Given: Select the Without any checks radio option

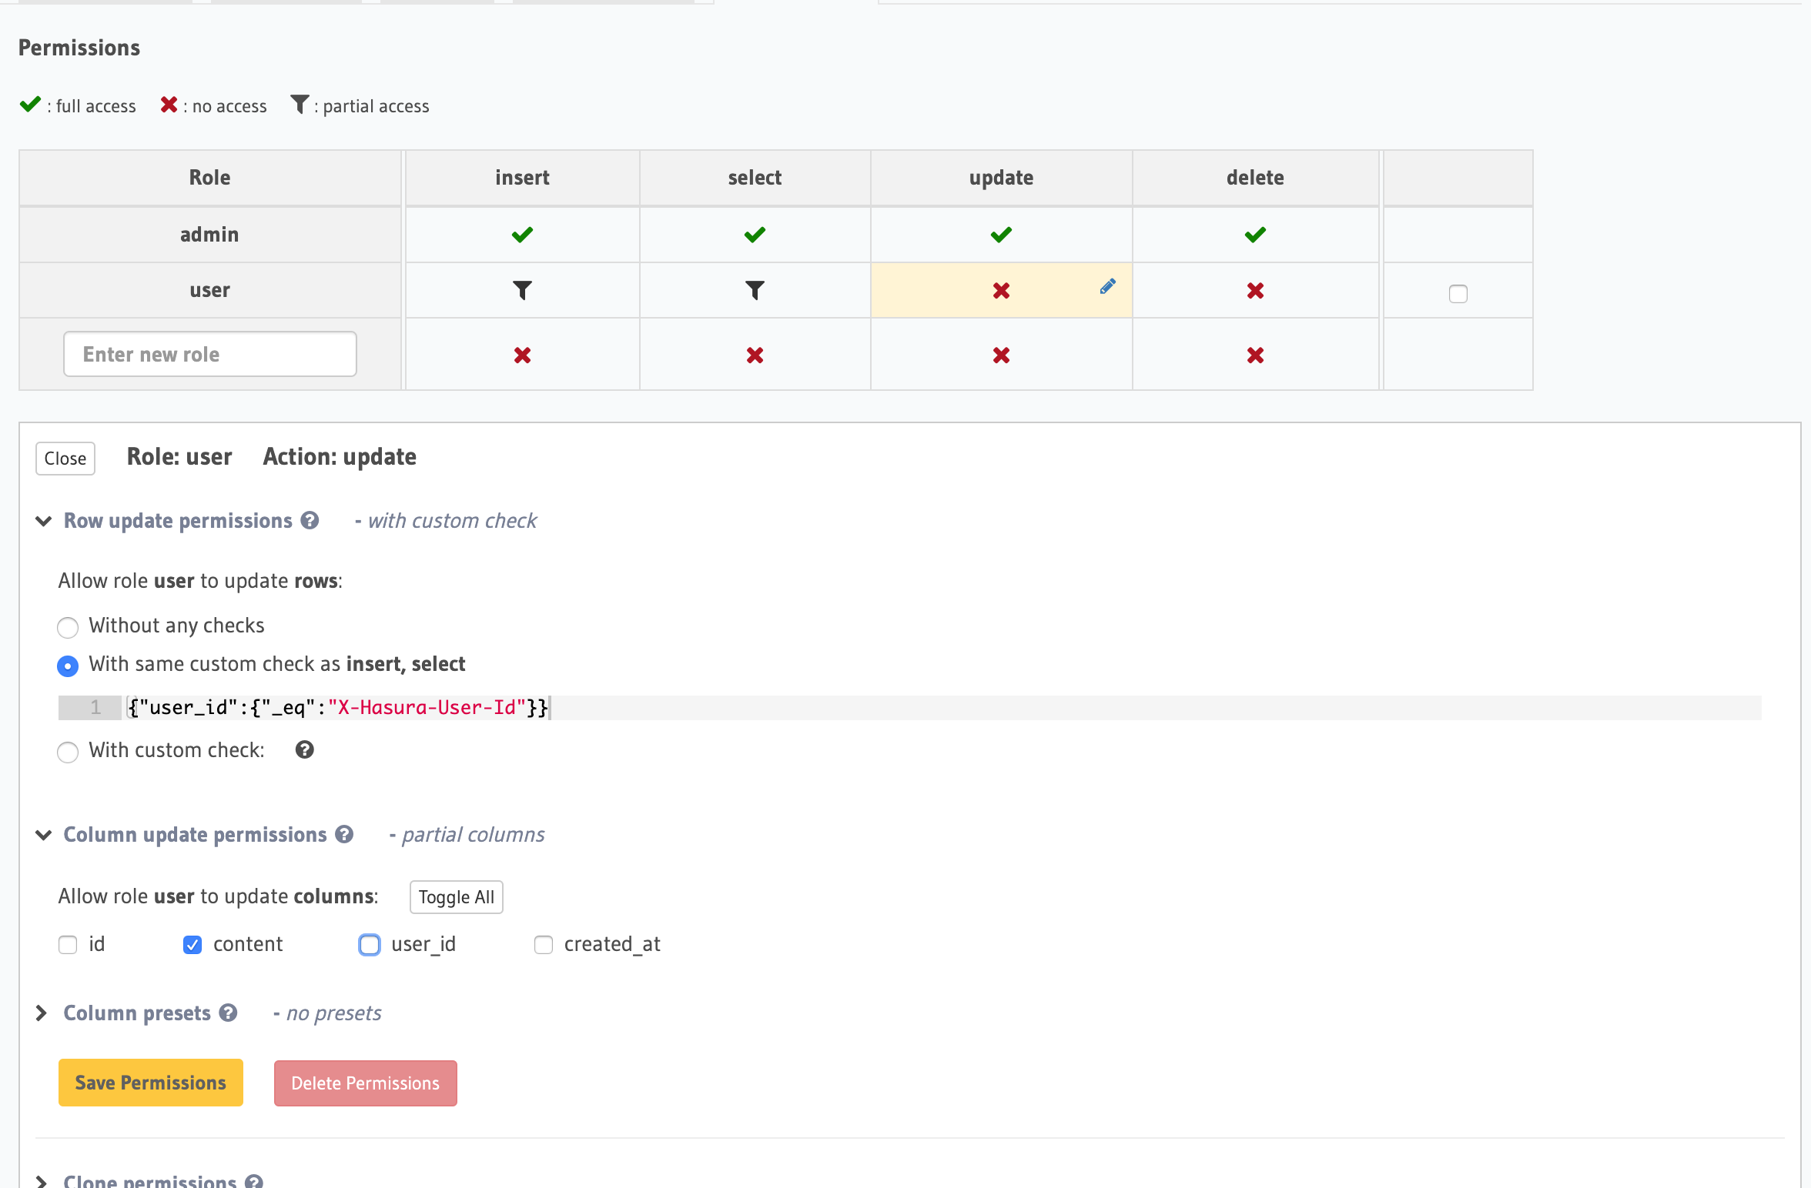Looking at the screenshot, I should coord(68,627).
